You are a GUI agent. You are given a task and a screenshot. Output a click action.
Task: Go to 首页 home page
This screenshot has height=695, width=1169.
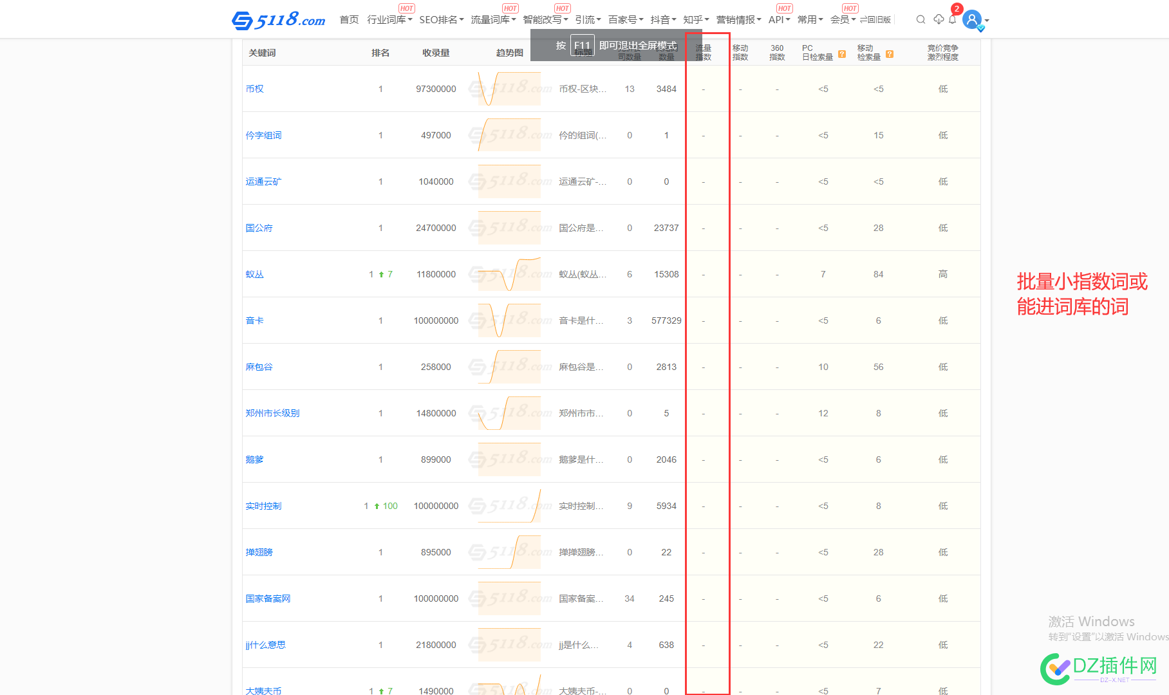(349, 20)
